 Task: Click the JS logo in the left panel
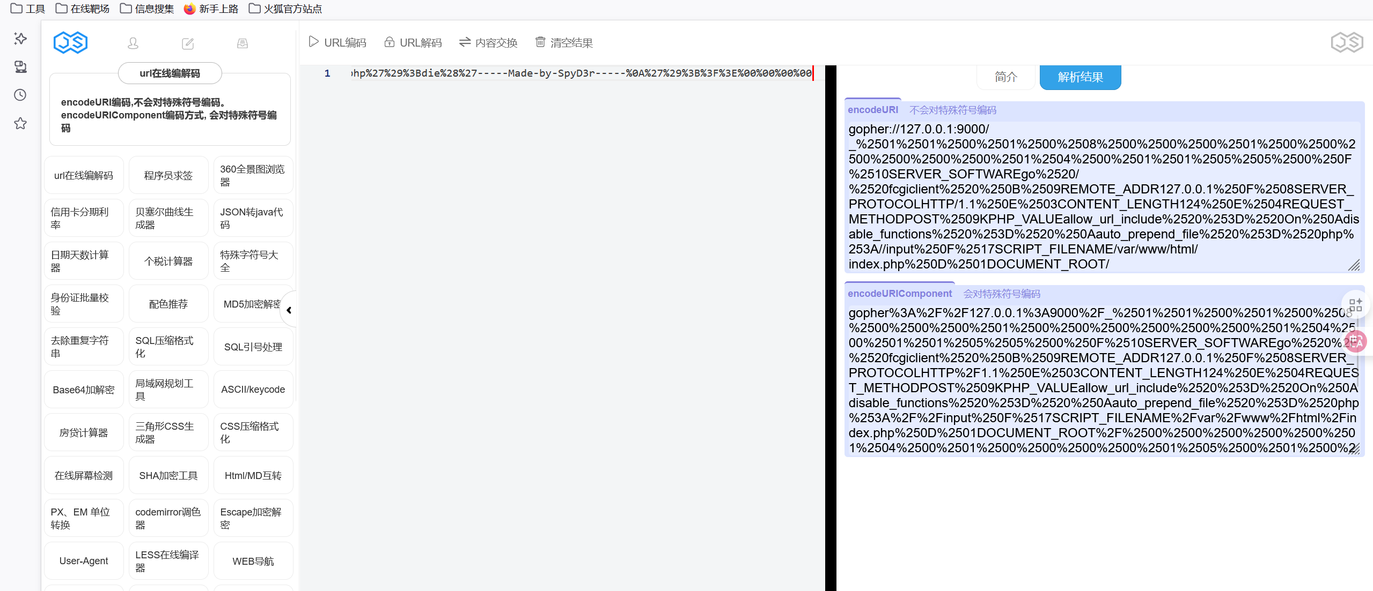coord(70,42)
